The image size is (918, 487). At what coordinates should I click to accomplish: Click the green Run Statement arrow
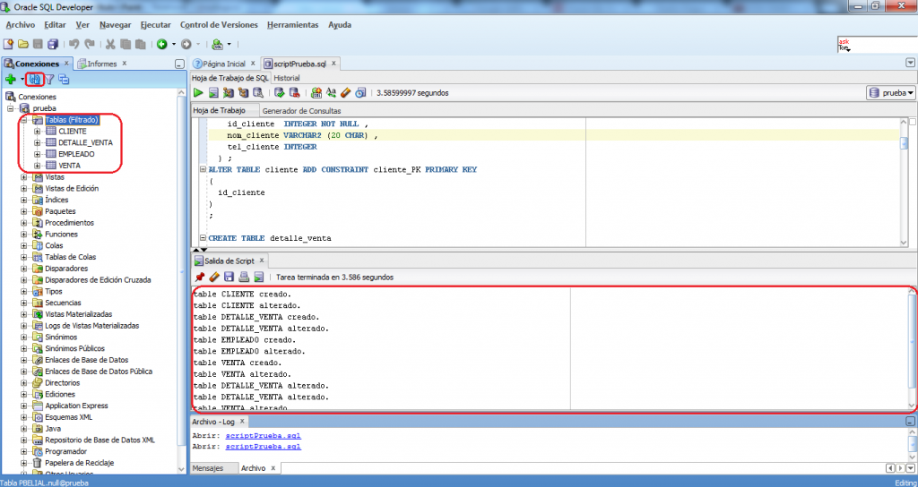pyautogui.click(x=198, y=92)
